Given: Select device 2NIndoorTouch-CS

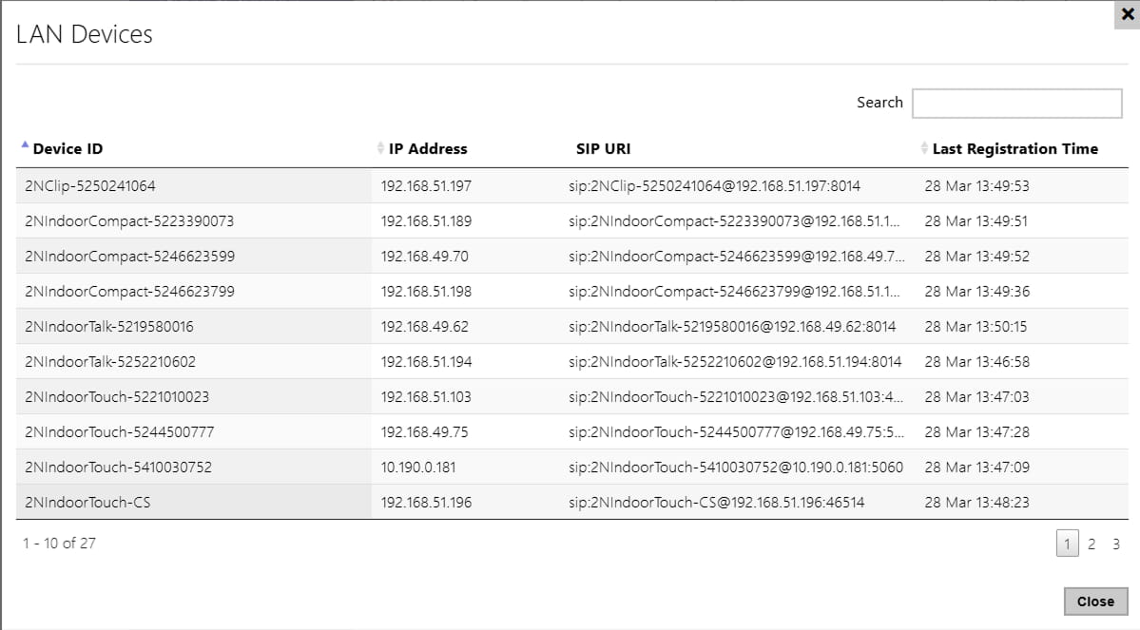Looking at the screenshot, I should [x=87, y=502].
